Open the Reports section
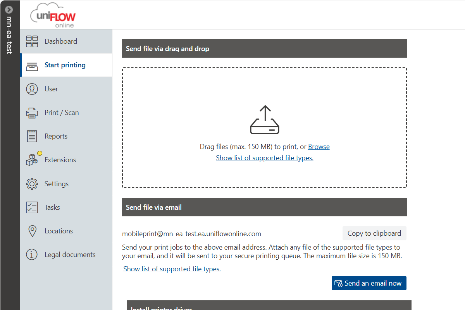 point(66,136)
